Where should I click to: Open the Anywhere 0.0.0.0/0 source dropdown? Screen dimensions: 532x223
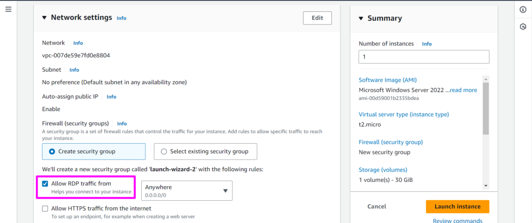pos(187,190)
